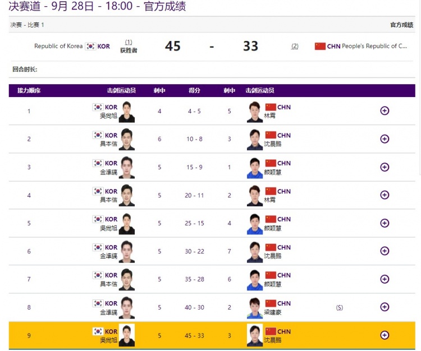Click score cell 30 - 22

194,252
